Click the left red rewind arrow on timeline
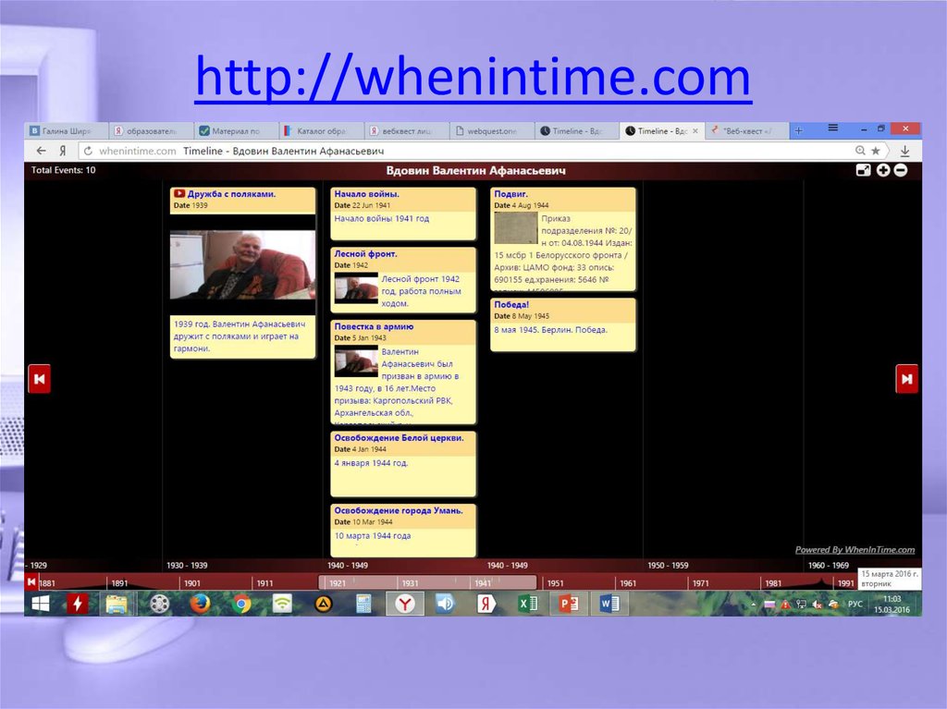947x709 pixels. point(39,378)
